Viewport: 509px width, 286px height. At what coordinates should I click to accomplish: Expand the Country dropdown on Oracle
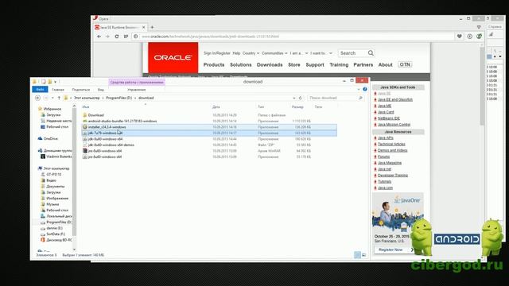point(251,53)
